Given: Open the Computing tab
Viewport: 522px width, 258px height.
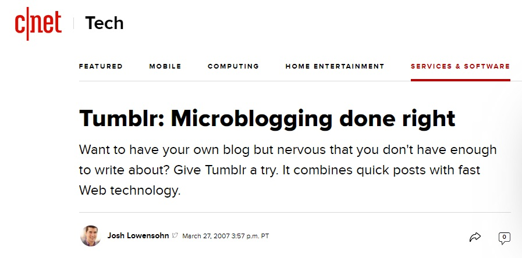Looking at the screenshot, I should [233, 66].
